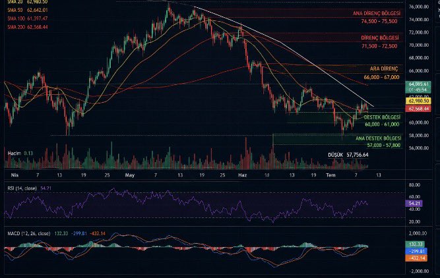440x278 pixels.
Task: Select the 74,500 - 75,500 range text
Action: (x=379, y=21)
